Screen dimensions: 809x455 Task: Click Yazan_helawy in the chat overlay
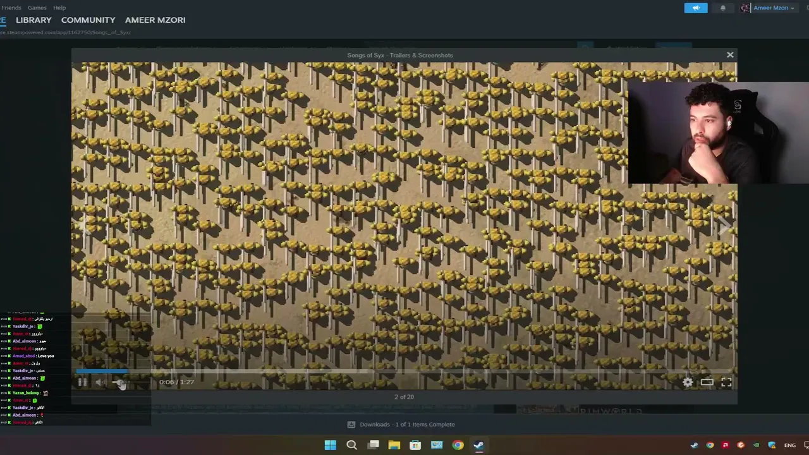pos(26,393)
